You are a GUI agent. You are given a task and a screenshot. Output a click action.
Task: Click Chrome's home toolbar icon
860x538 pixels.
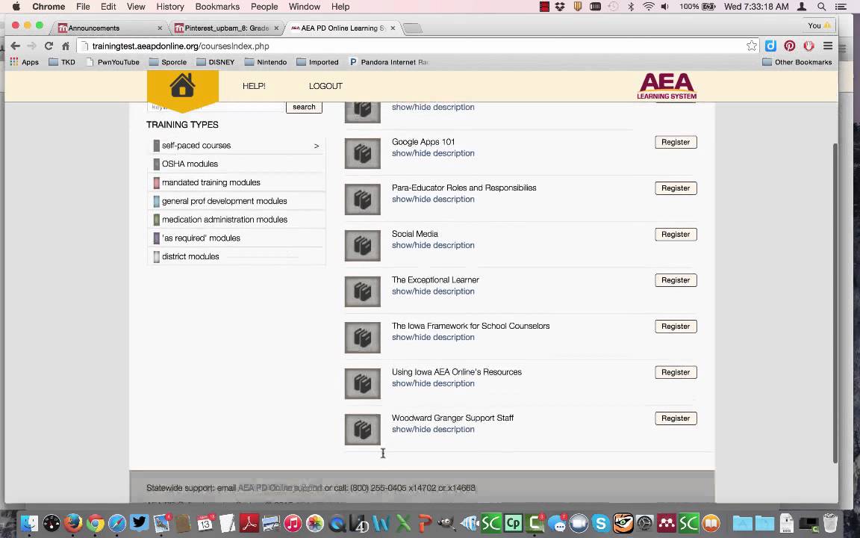65,46
